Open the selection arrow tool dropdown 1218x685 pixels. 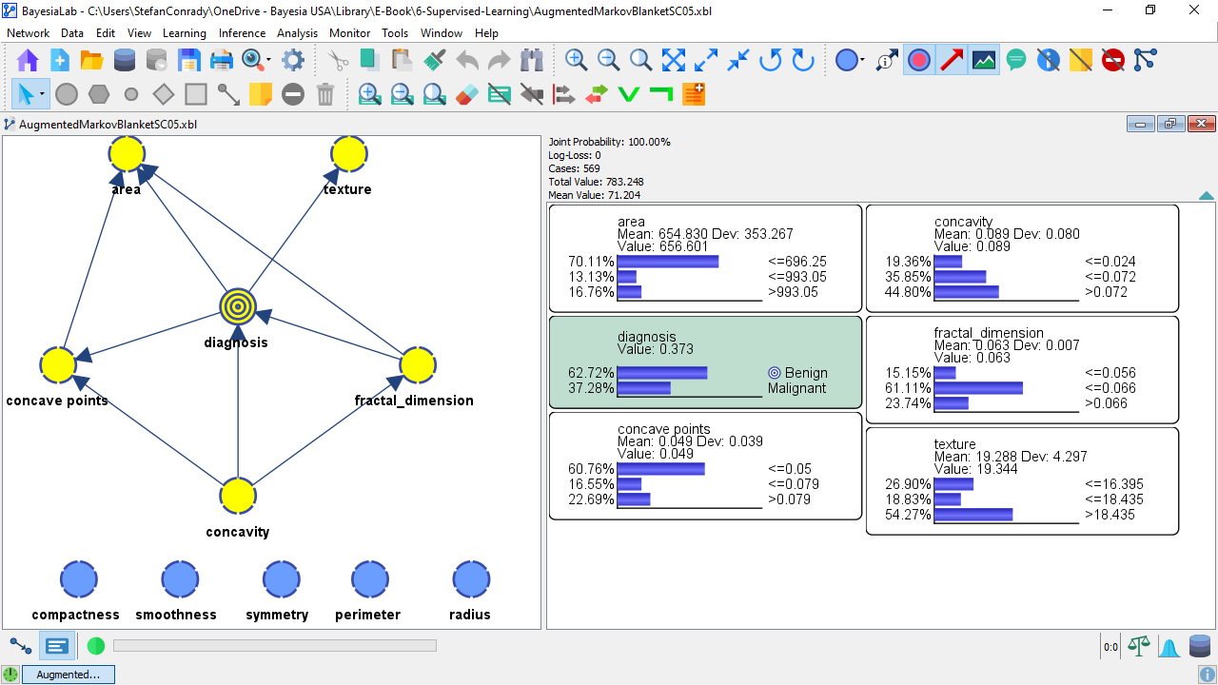pos(42,94)
